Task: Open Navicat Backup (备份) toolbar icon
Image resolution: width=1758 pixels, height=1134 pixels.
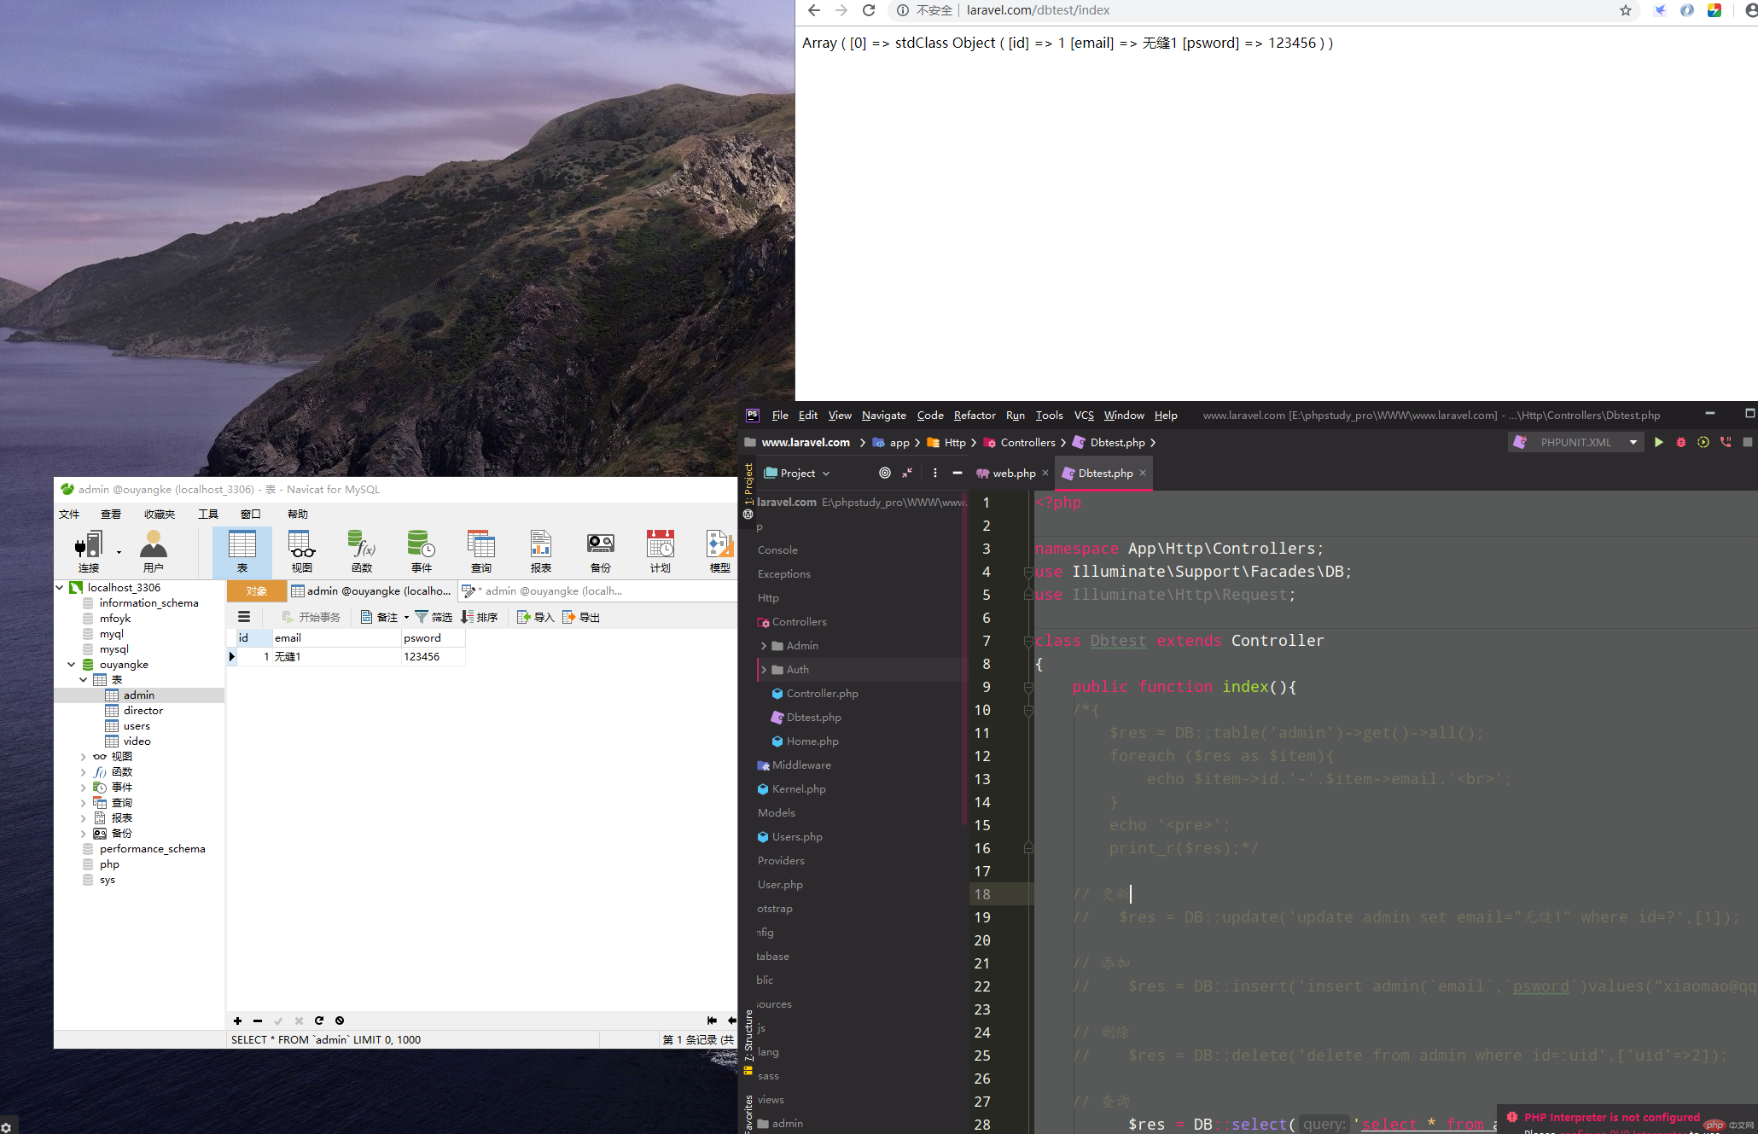Action: 601,550
